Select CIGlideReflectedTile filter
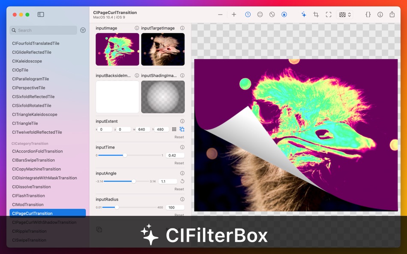The height and width of the screenshot is (254, 407). [32, 52]
